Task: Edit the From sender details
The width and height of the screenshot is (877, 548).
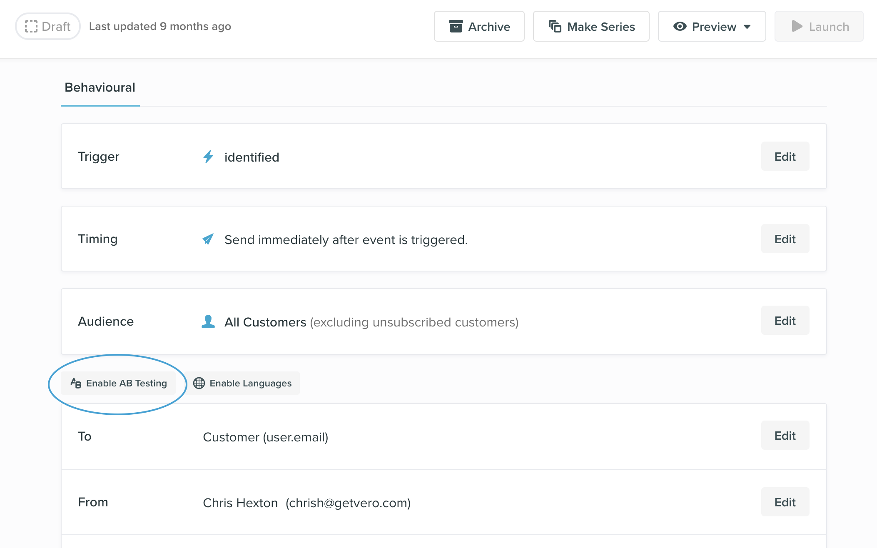Action: coord(785,502)
